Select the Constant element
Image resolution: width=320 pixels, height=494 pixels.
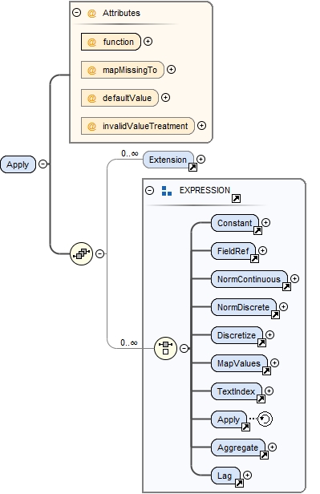pos(235,223)
